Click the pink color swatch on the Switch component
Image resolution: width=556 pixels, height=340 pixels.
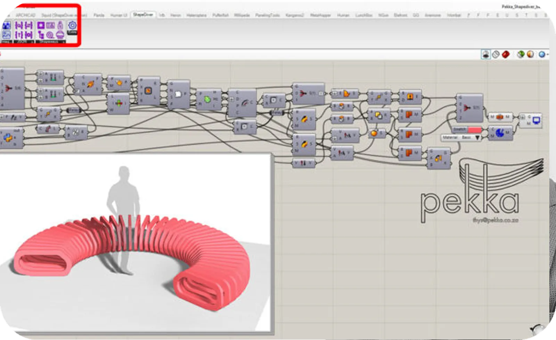coord(475,129)
